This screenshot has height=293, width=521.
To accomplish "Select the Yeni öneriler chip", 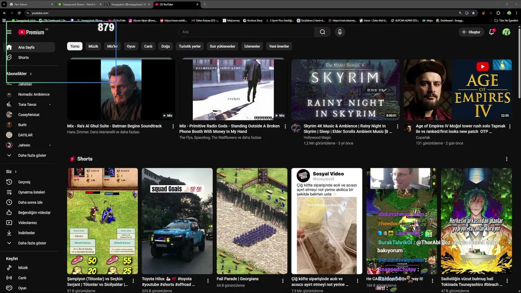I will coord(279,46).
